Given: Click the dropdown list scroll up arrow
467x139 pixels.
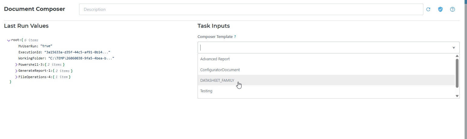Looking at the screenshot, I should pos(457,56).
